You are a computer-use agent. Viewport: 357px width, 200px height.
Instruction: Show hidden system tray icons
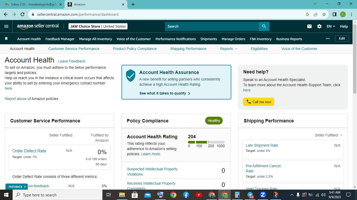coord(292,195)
